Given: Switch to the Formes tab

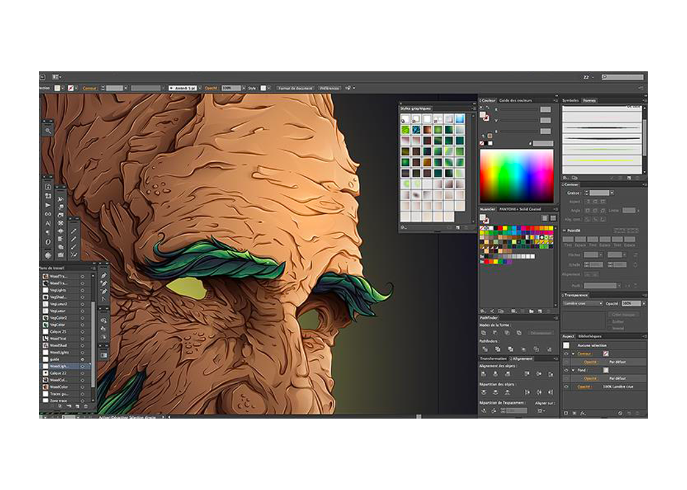Looking at the screenshot, I should [589, 100].
